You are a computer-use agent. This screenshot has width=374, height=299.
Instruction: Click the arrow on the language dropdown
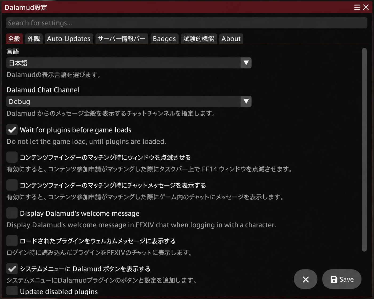tap(246, 63)
